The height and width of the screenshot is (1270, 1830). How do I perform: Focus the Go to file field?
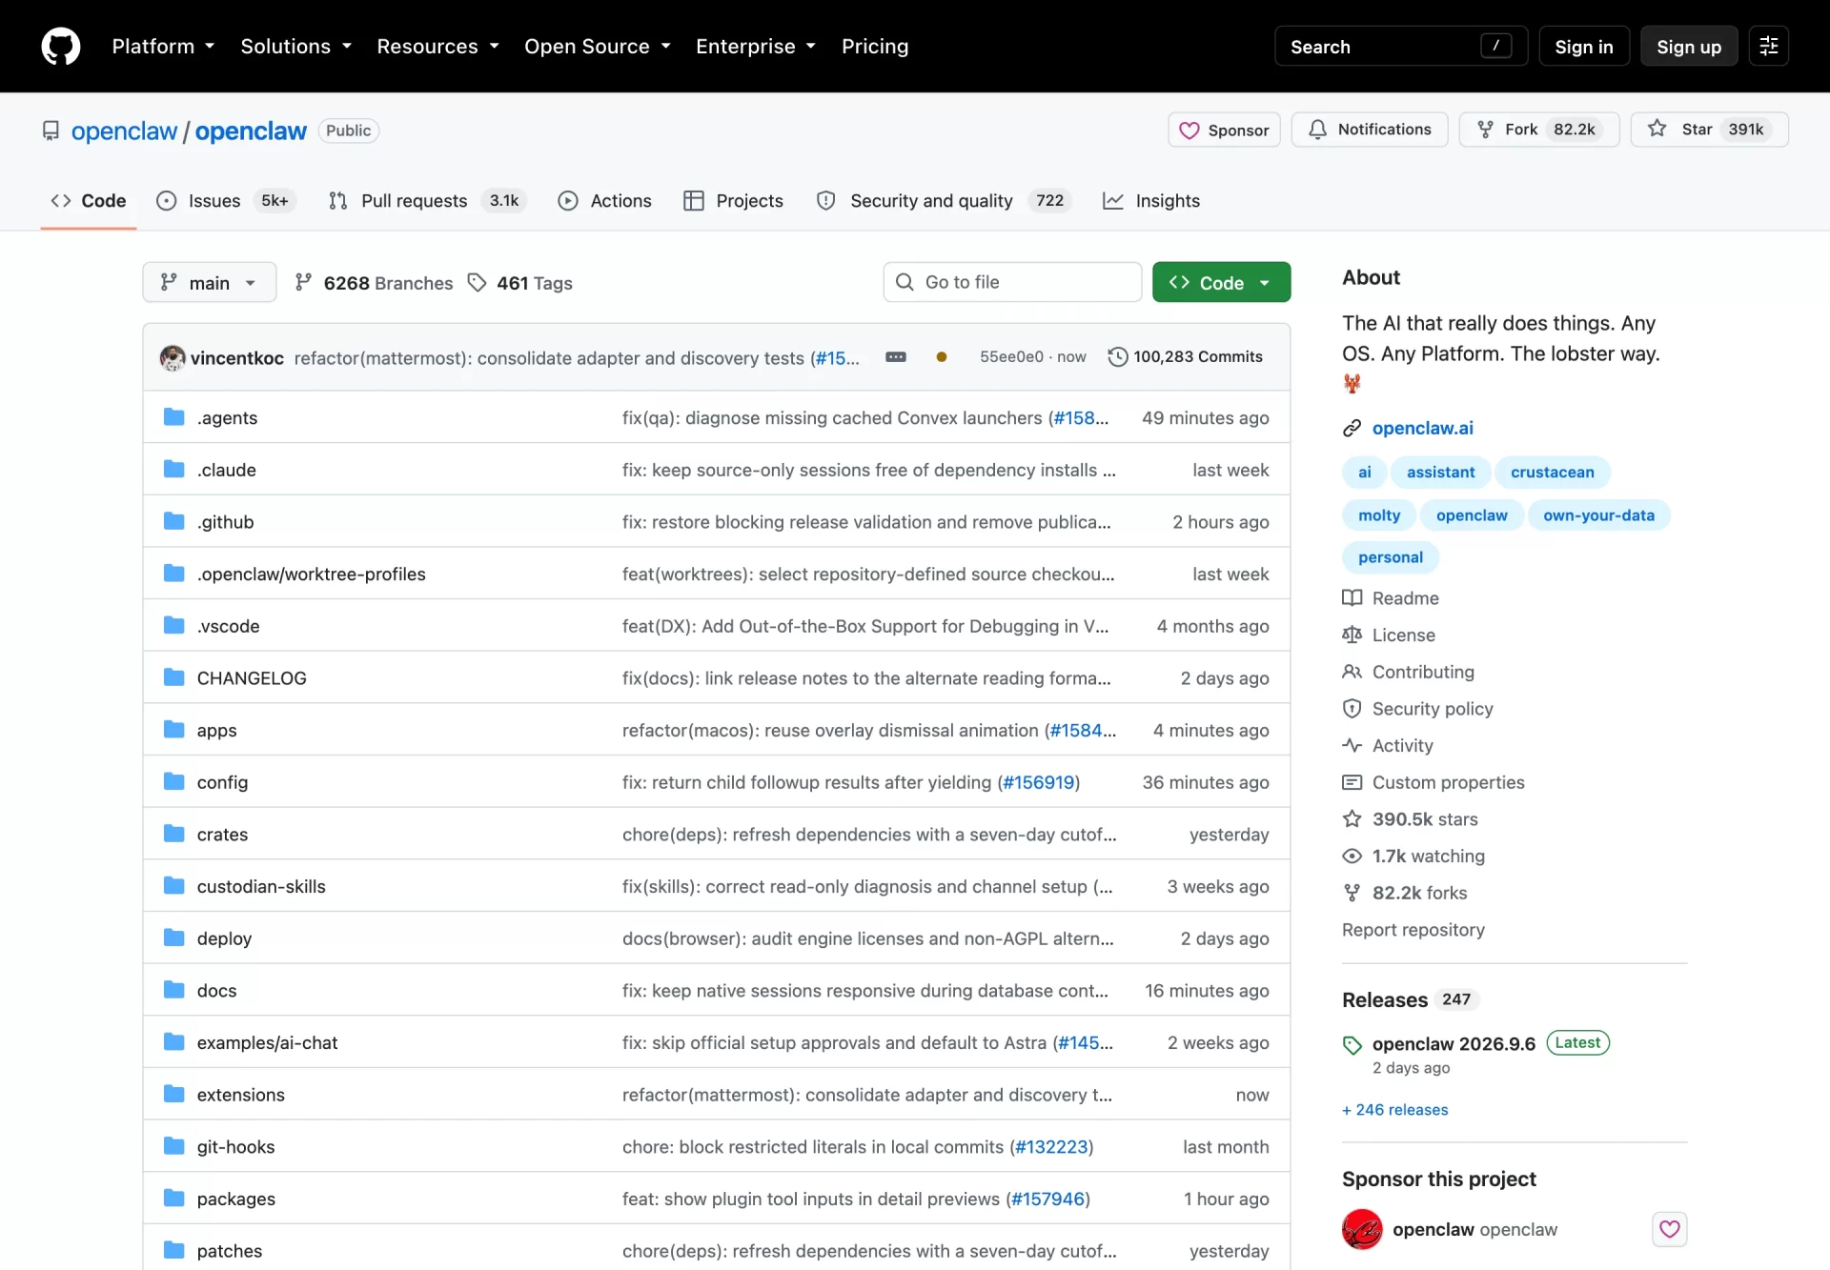pyautogui.click(x=1012, y=282)
